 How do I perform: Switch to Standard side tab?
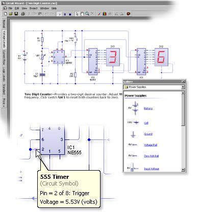coord(4,89)
